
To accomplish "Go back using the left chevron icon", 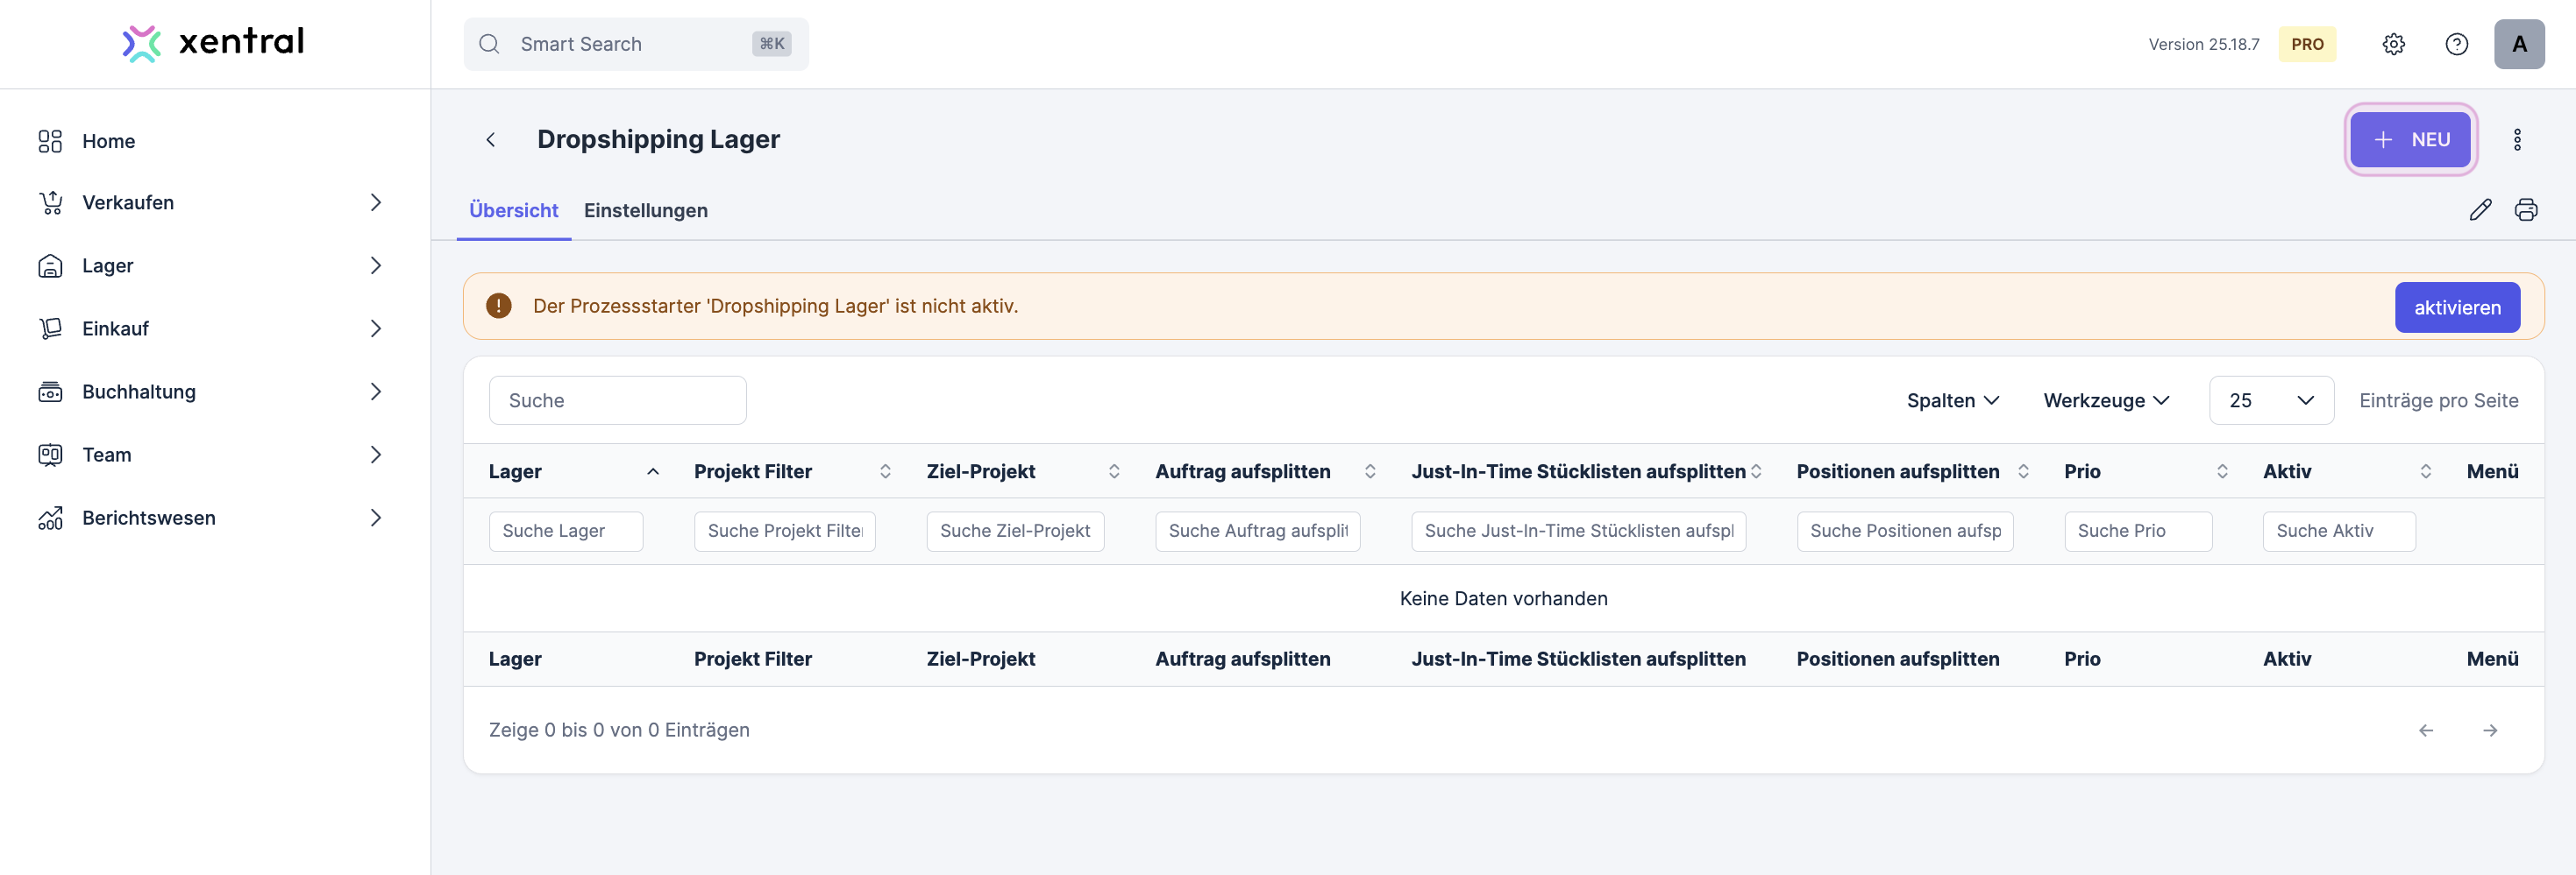I will [491, 140].
